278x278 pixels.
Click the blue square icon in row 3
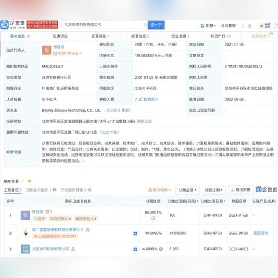136,250
